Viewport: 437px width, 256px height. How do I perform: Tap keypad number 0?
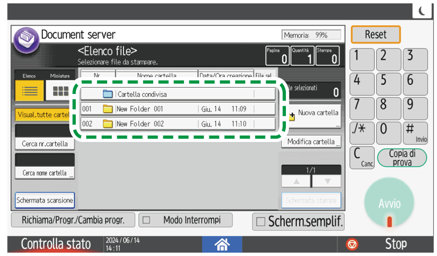coord(389,133)
